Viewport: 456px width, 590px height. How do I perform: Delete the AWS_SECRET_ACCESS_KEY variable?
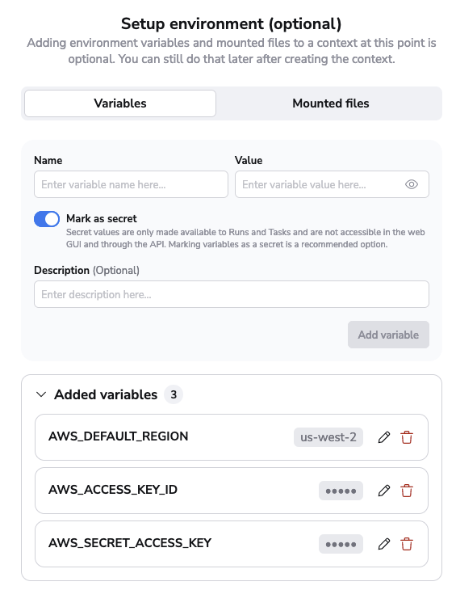point(407,544)
